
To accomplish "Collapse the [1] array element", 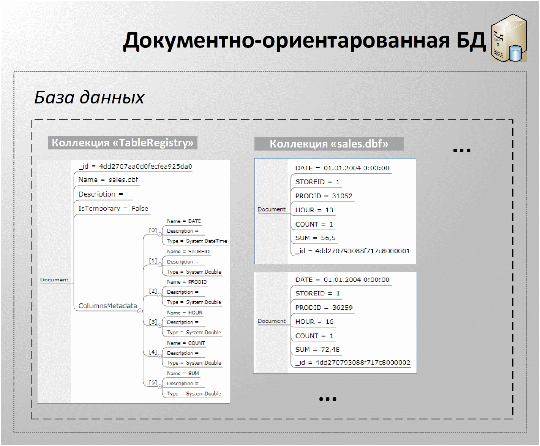I will [x=159, y=265].
